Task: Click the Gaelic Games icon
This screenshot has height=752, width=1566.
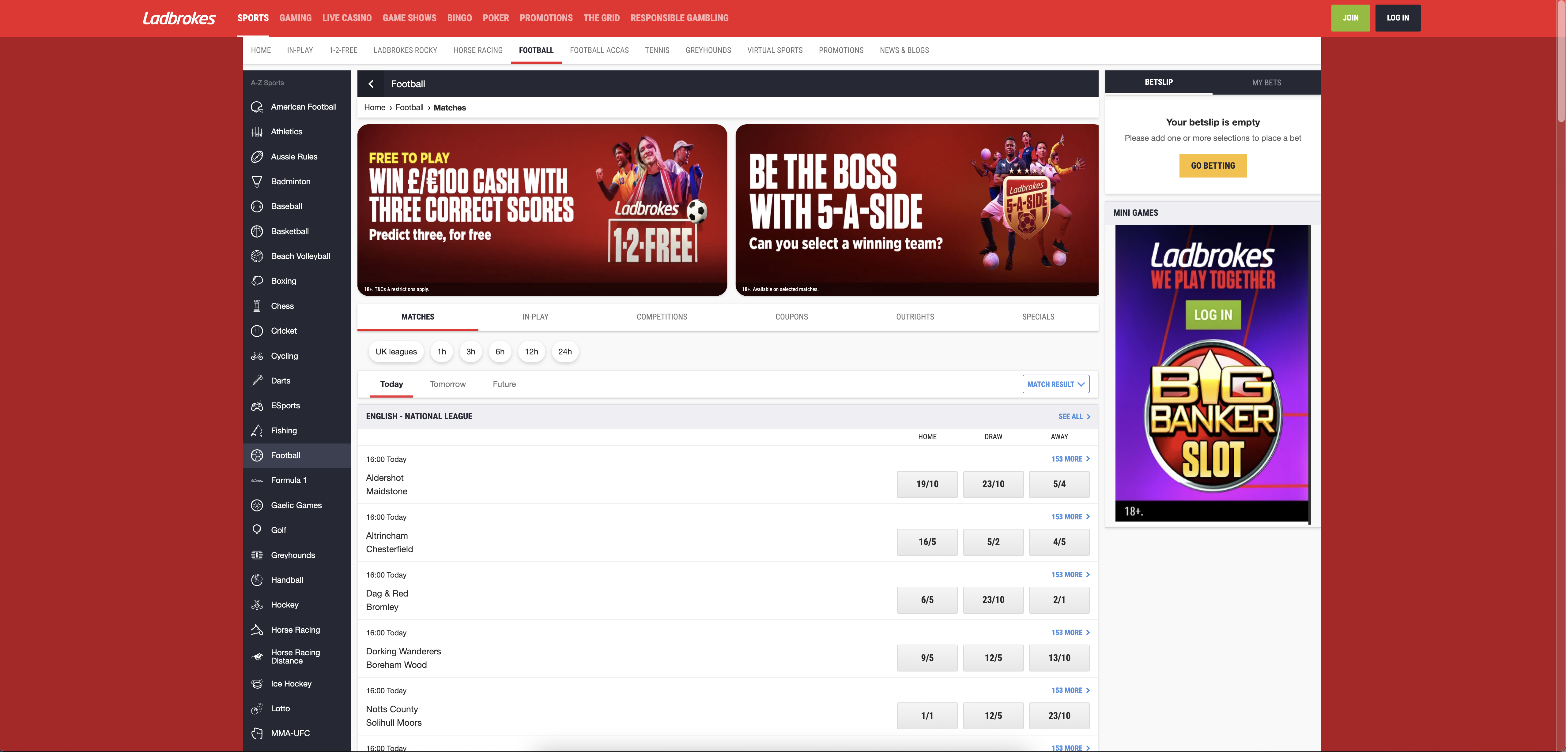Action: point(257,505)
